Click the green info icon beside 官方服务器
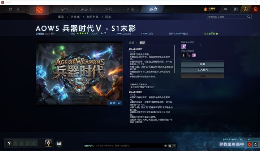 [217, 34]
